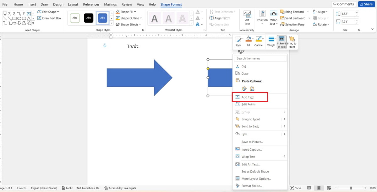Open Send Backward dropdown arrow
This screenshot has height=192, width=377.
tap(309, 18)
